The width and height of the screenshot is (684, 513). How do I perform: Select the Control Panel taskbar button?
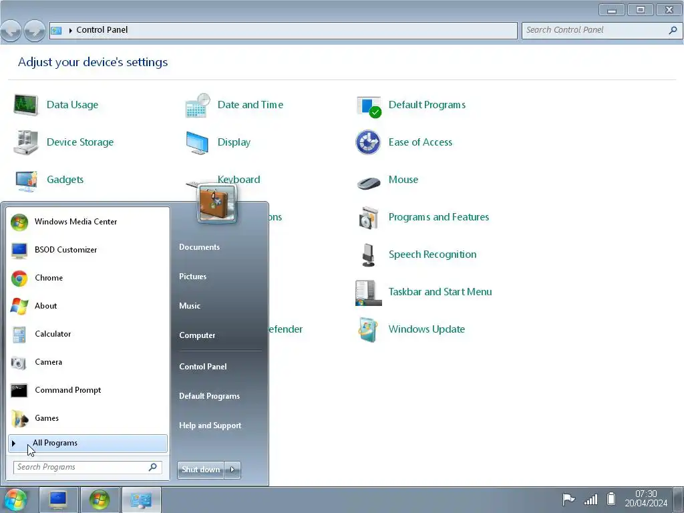tap(142, 500)
